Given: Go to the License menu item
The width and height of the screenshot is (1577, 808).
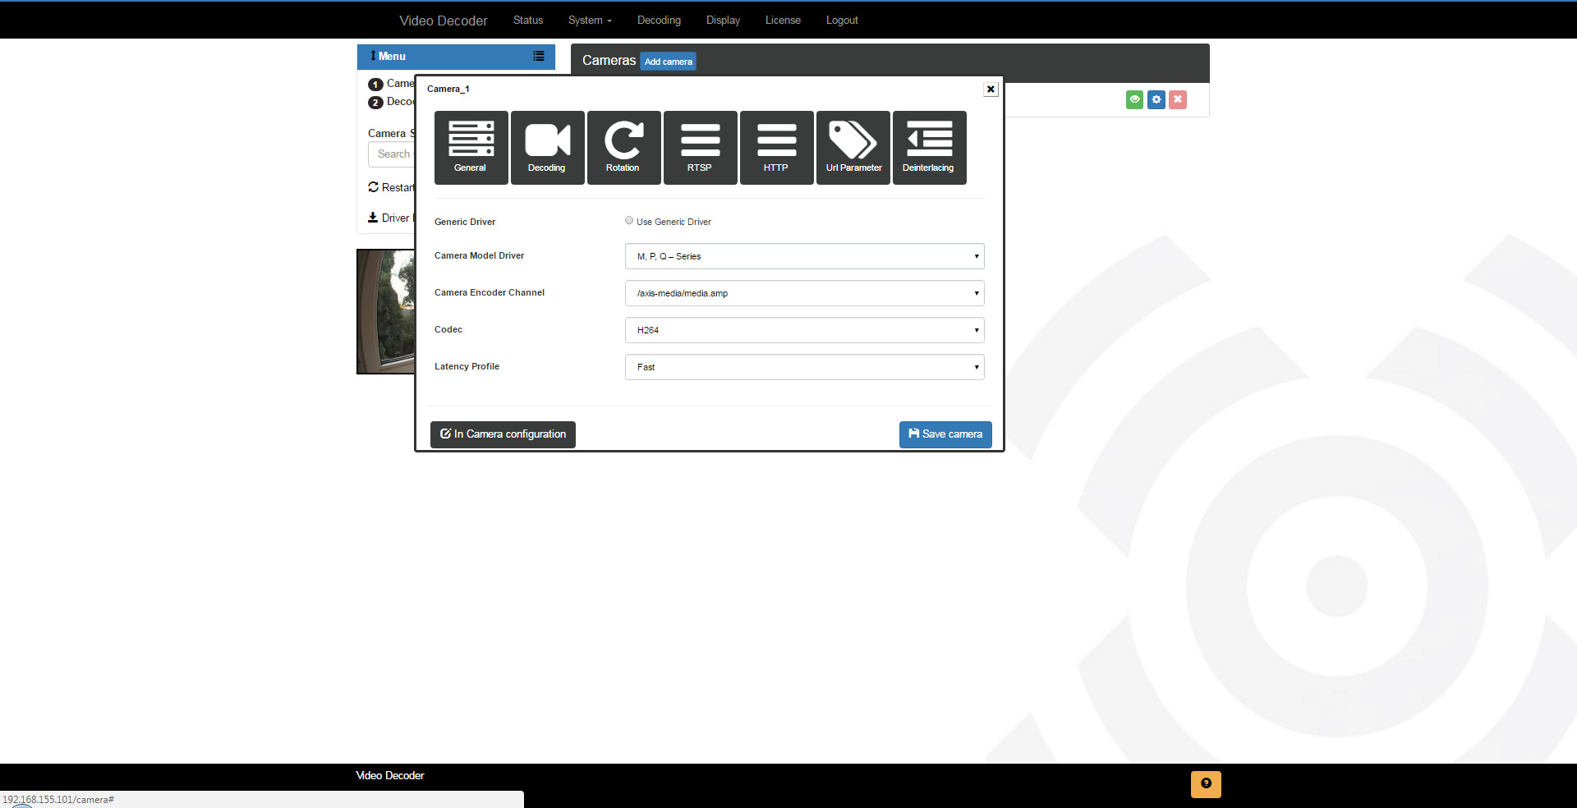Looking at the screenshot, I should 783,21.
